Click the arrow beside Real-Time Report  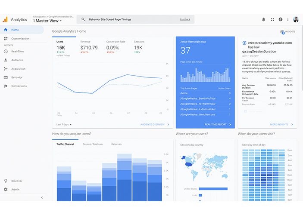click(230, 125)
